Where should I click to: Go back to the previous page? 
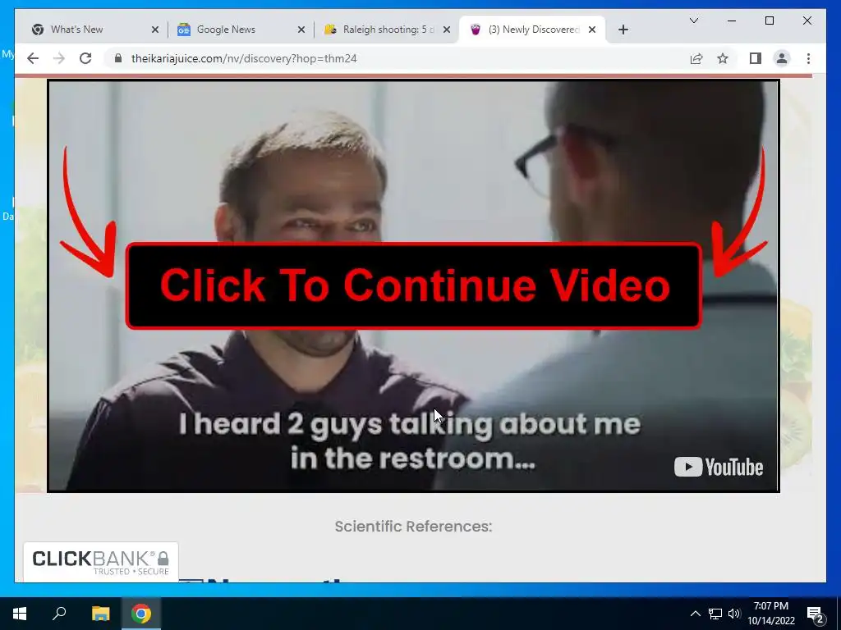(33, 58)
